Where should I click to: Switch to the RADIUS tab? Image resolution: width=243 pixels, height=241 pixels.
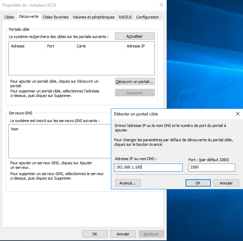click(x=125, y=17)
